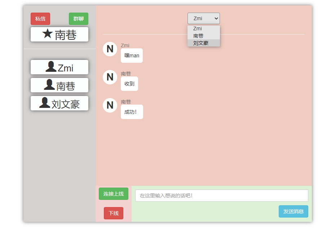331x228 pixels.
Task: Click the 下线 offline button
Action: 113,213
